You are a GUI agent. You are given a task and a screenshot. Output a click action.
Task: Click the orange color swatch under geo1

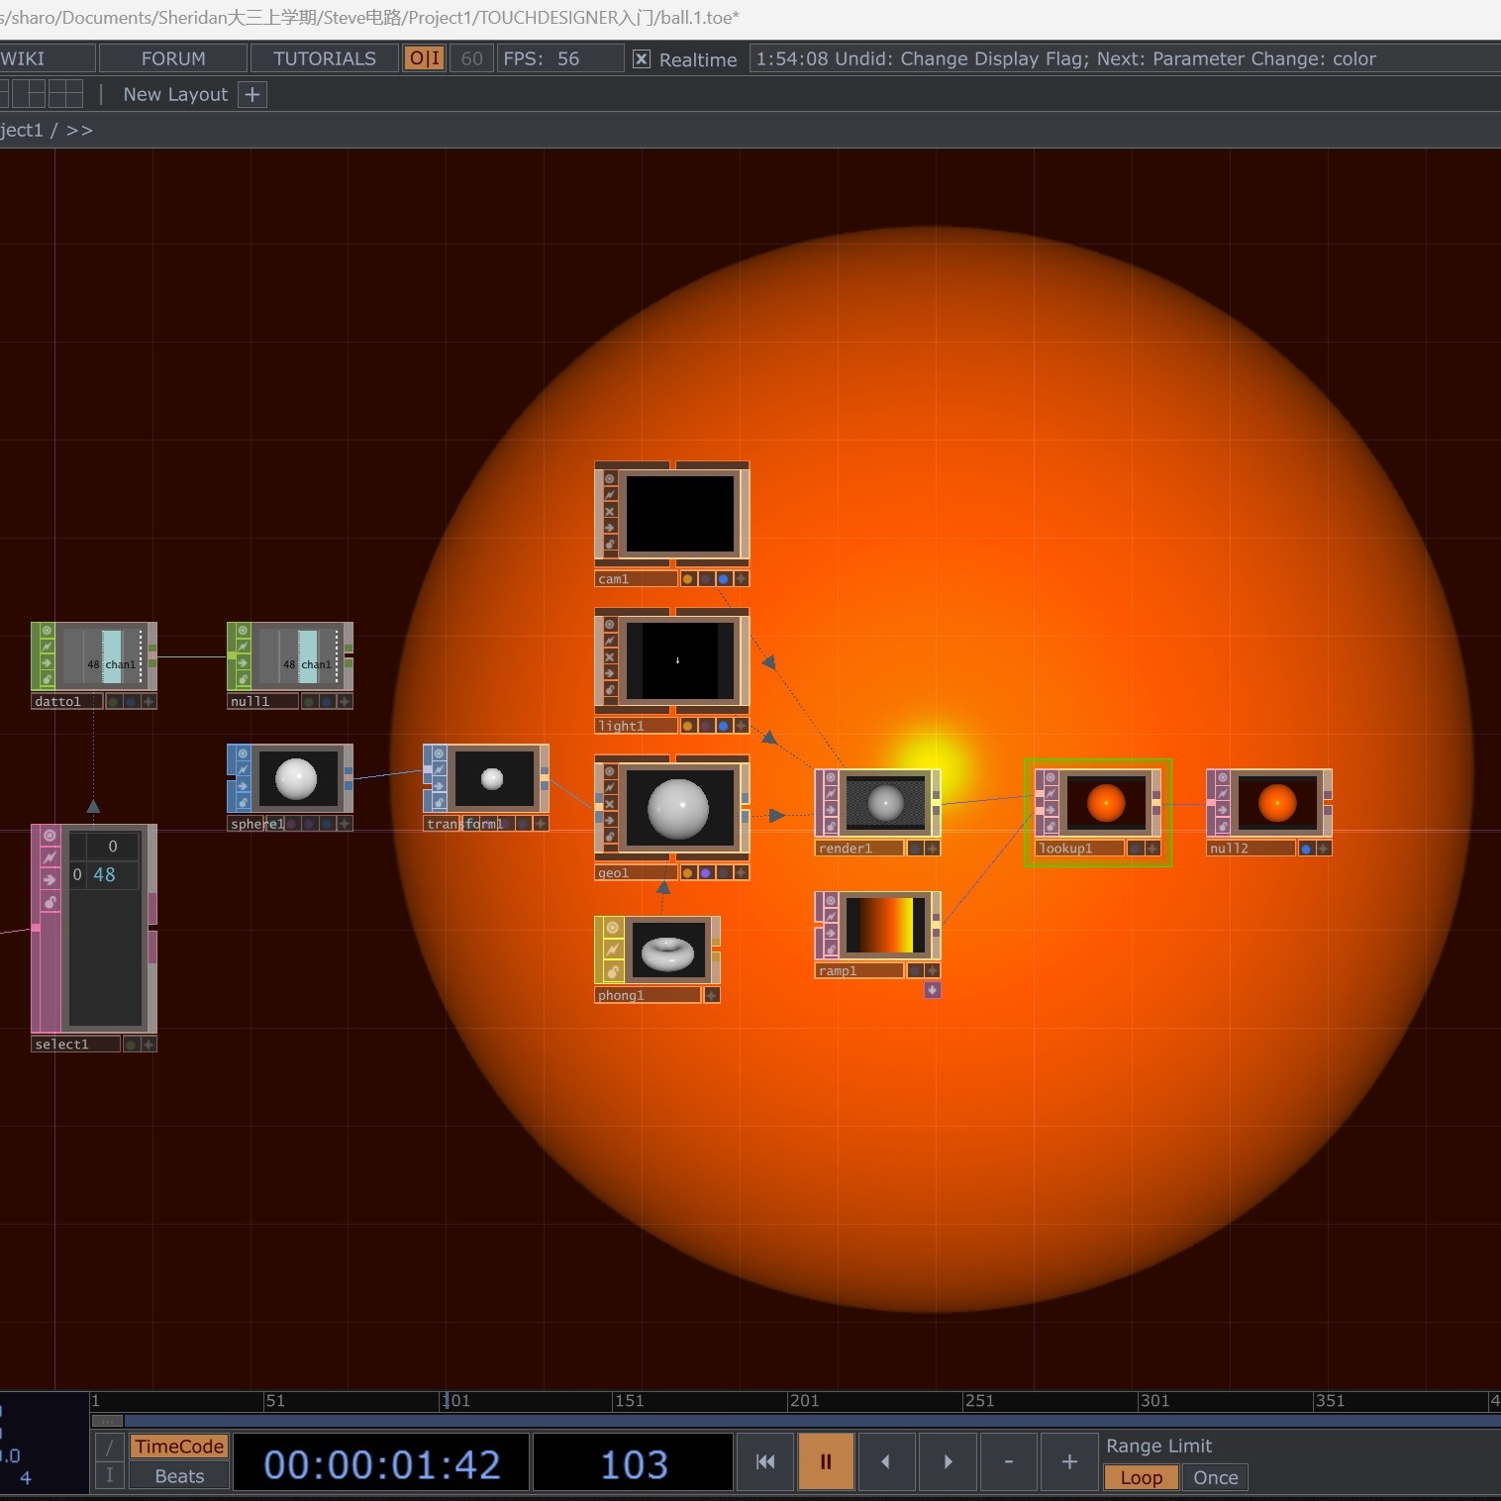[x=687, y=872]
